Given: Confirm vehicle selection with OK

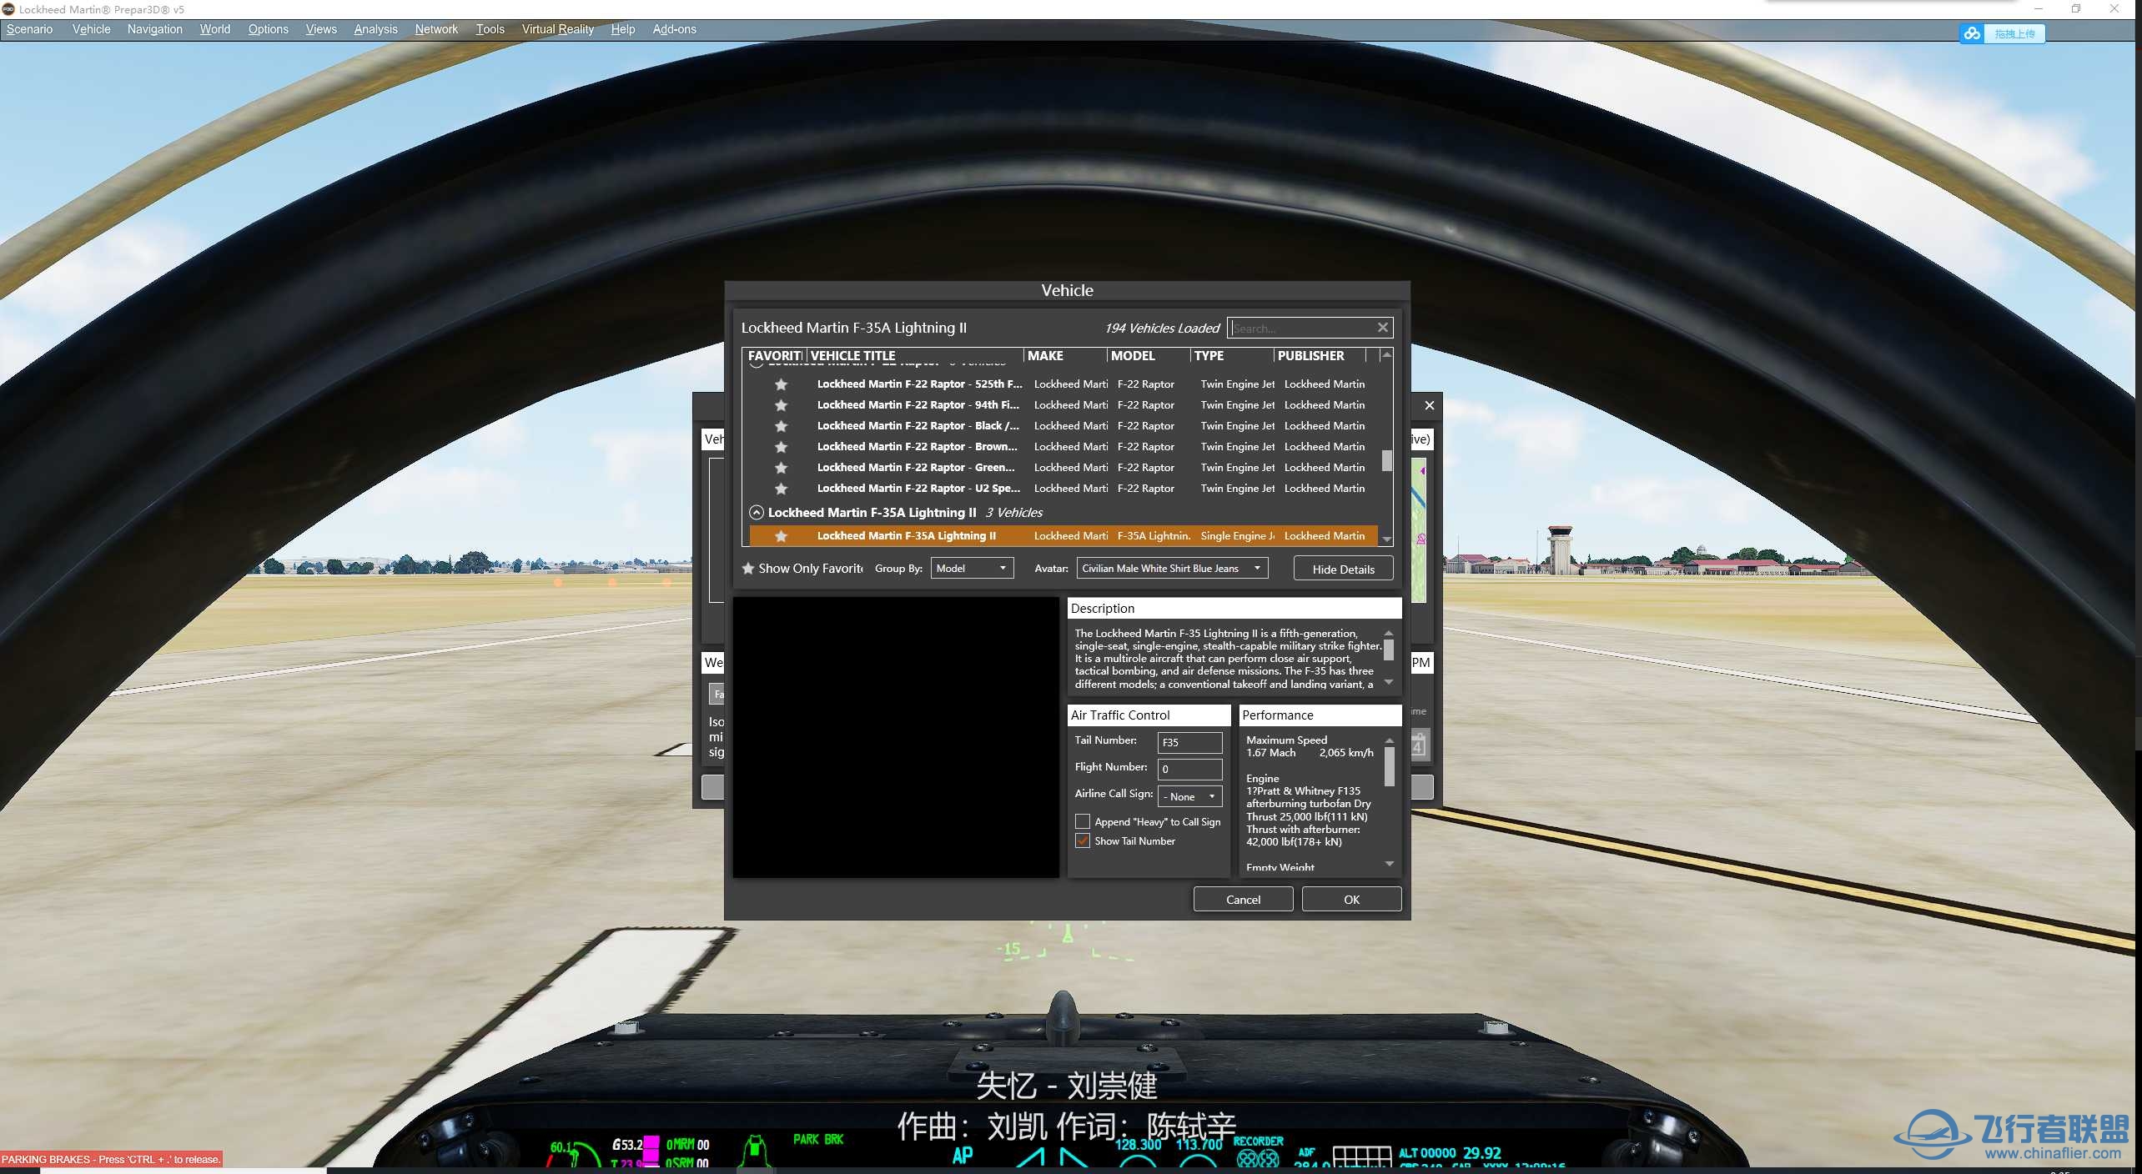Looking at the screenshot, I should [1351, 900].
